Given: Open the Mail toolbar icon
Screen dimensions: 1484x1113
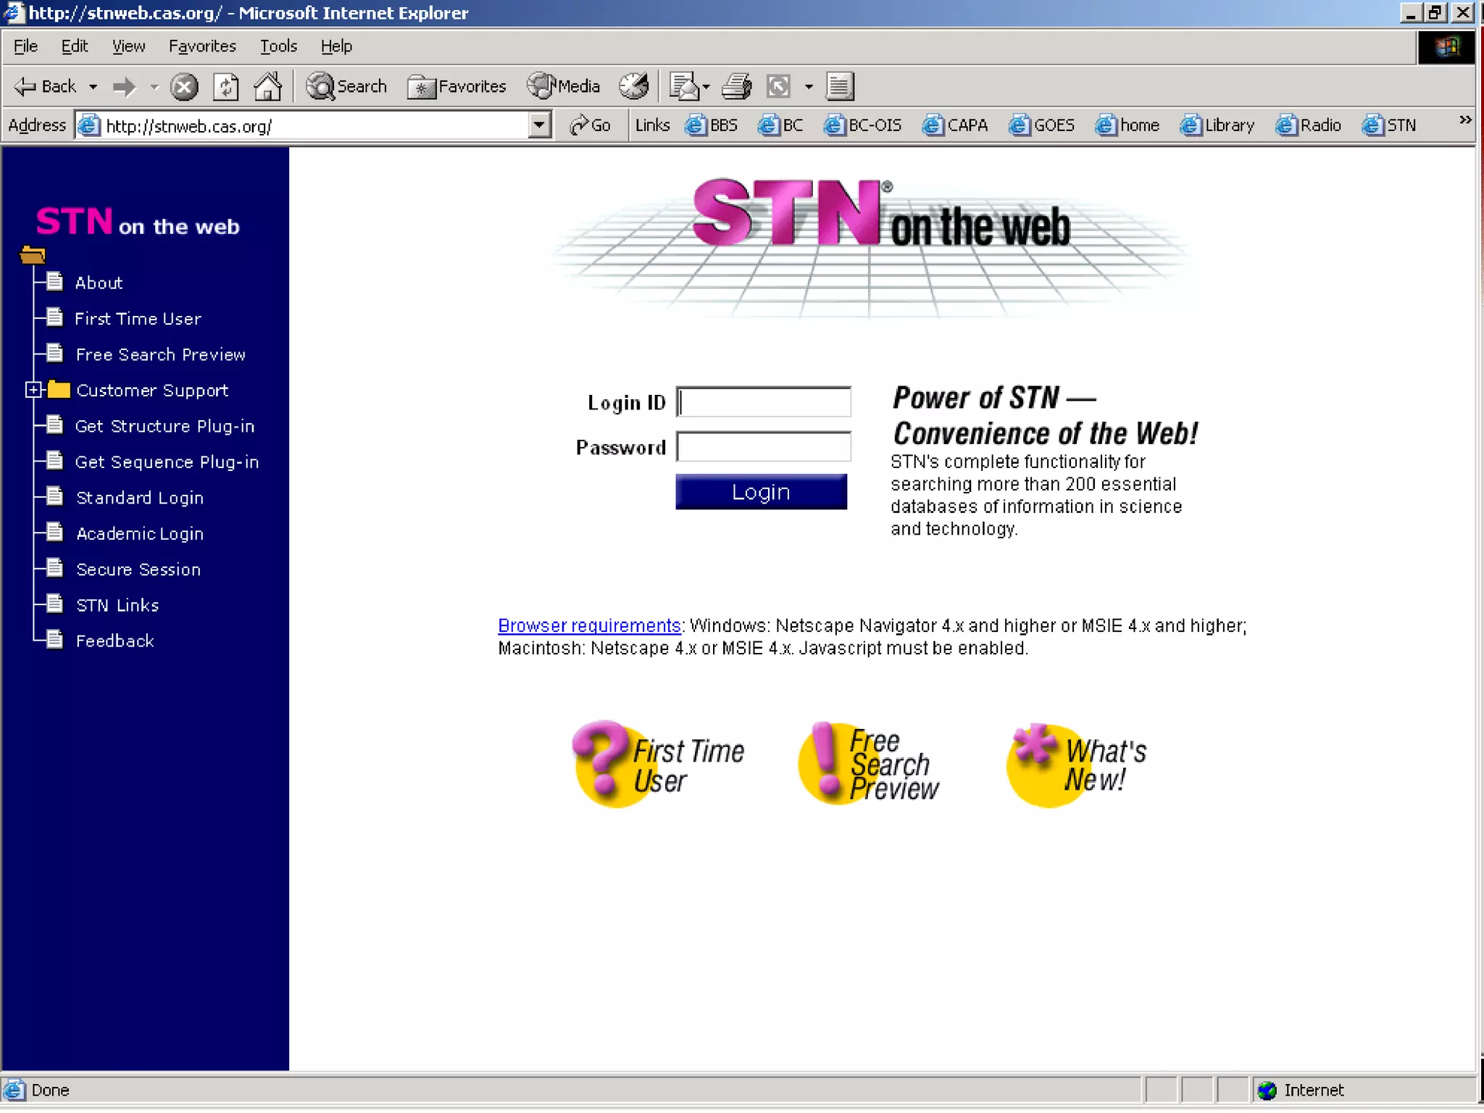Looking at the screenshot, I should [683, 87].
